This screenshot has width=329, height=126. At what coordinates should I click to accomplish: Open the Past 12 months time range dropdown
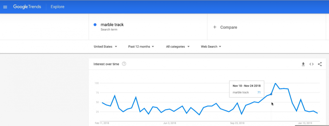[x=141, y=47]
